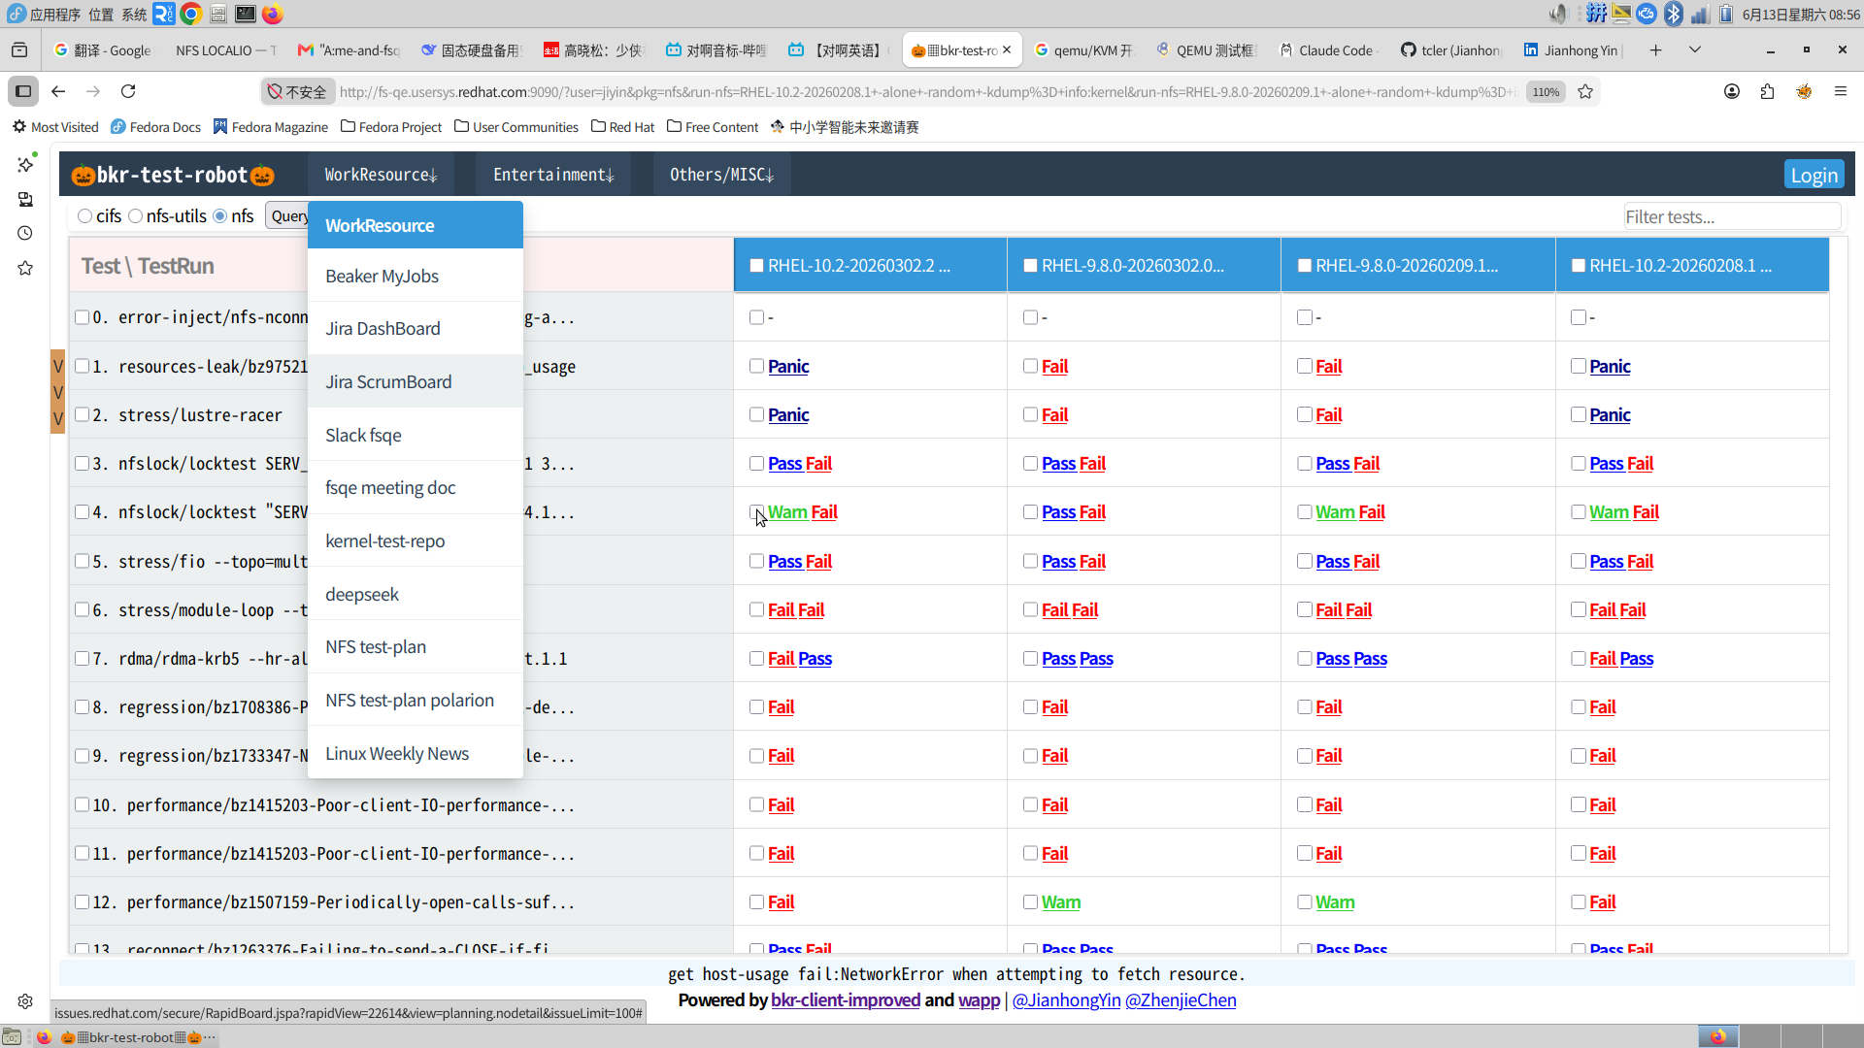Open the wapp link
1864x1048 pixels.
979,999
